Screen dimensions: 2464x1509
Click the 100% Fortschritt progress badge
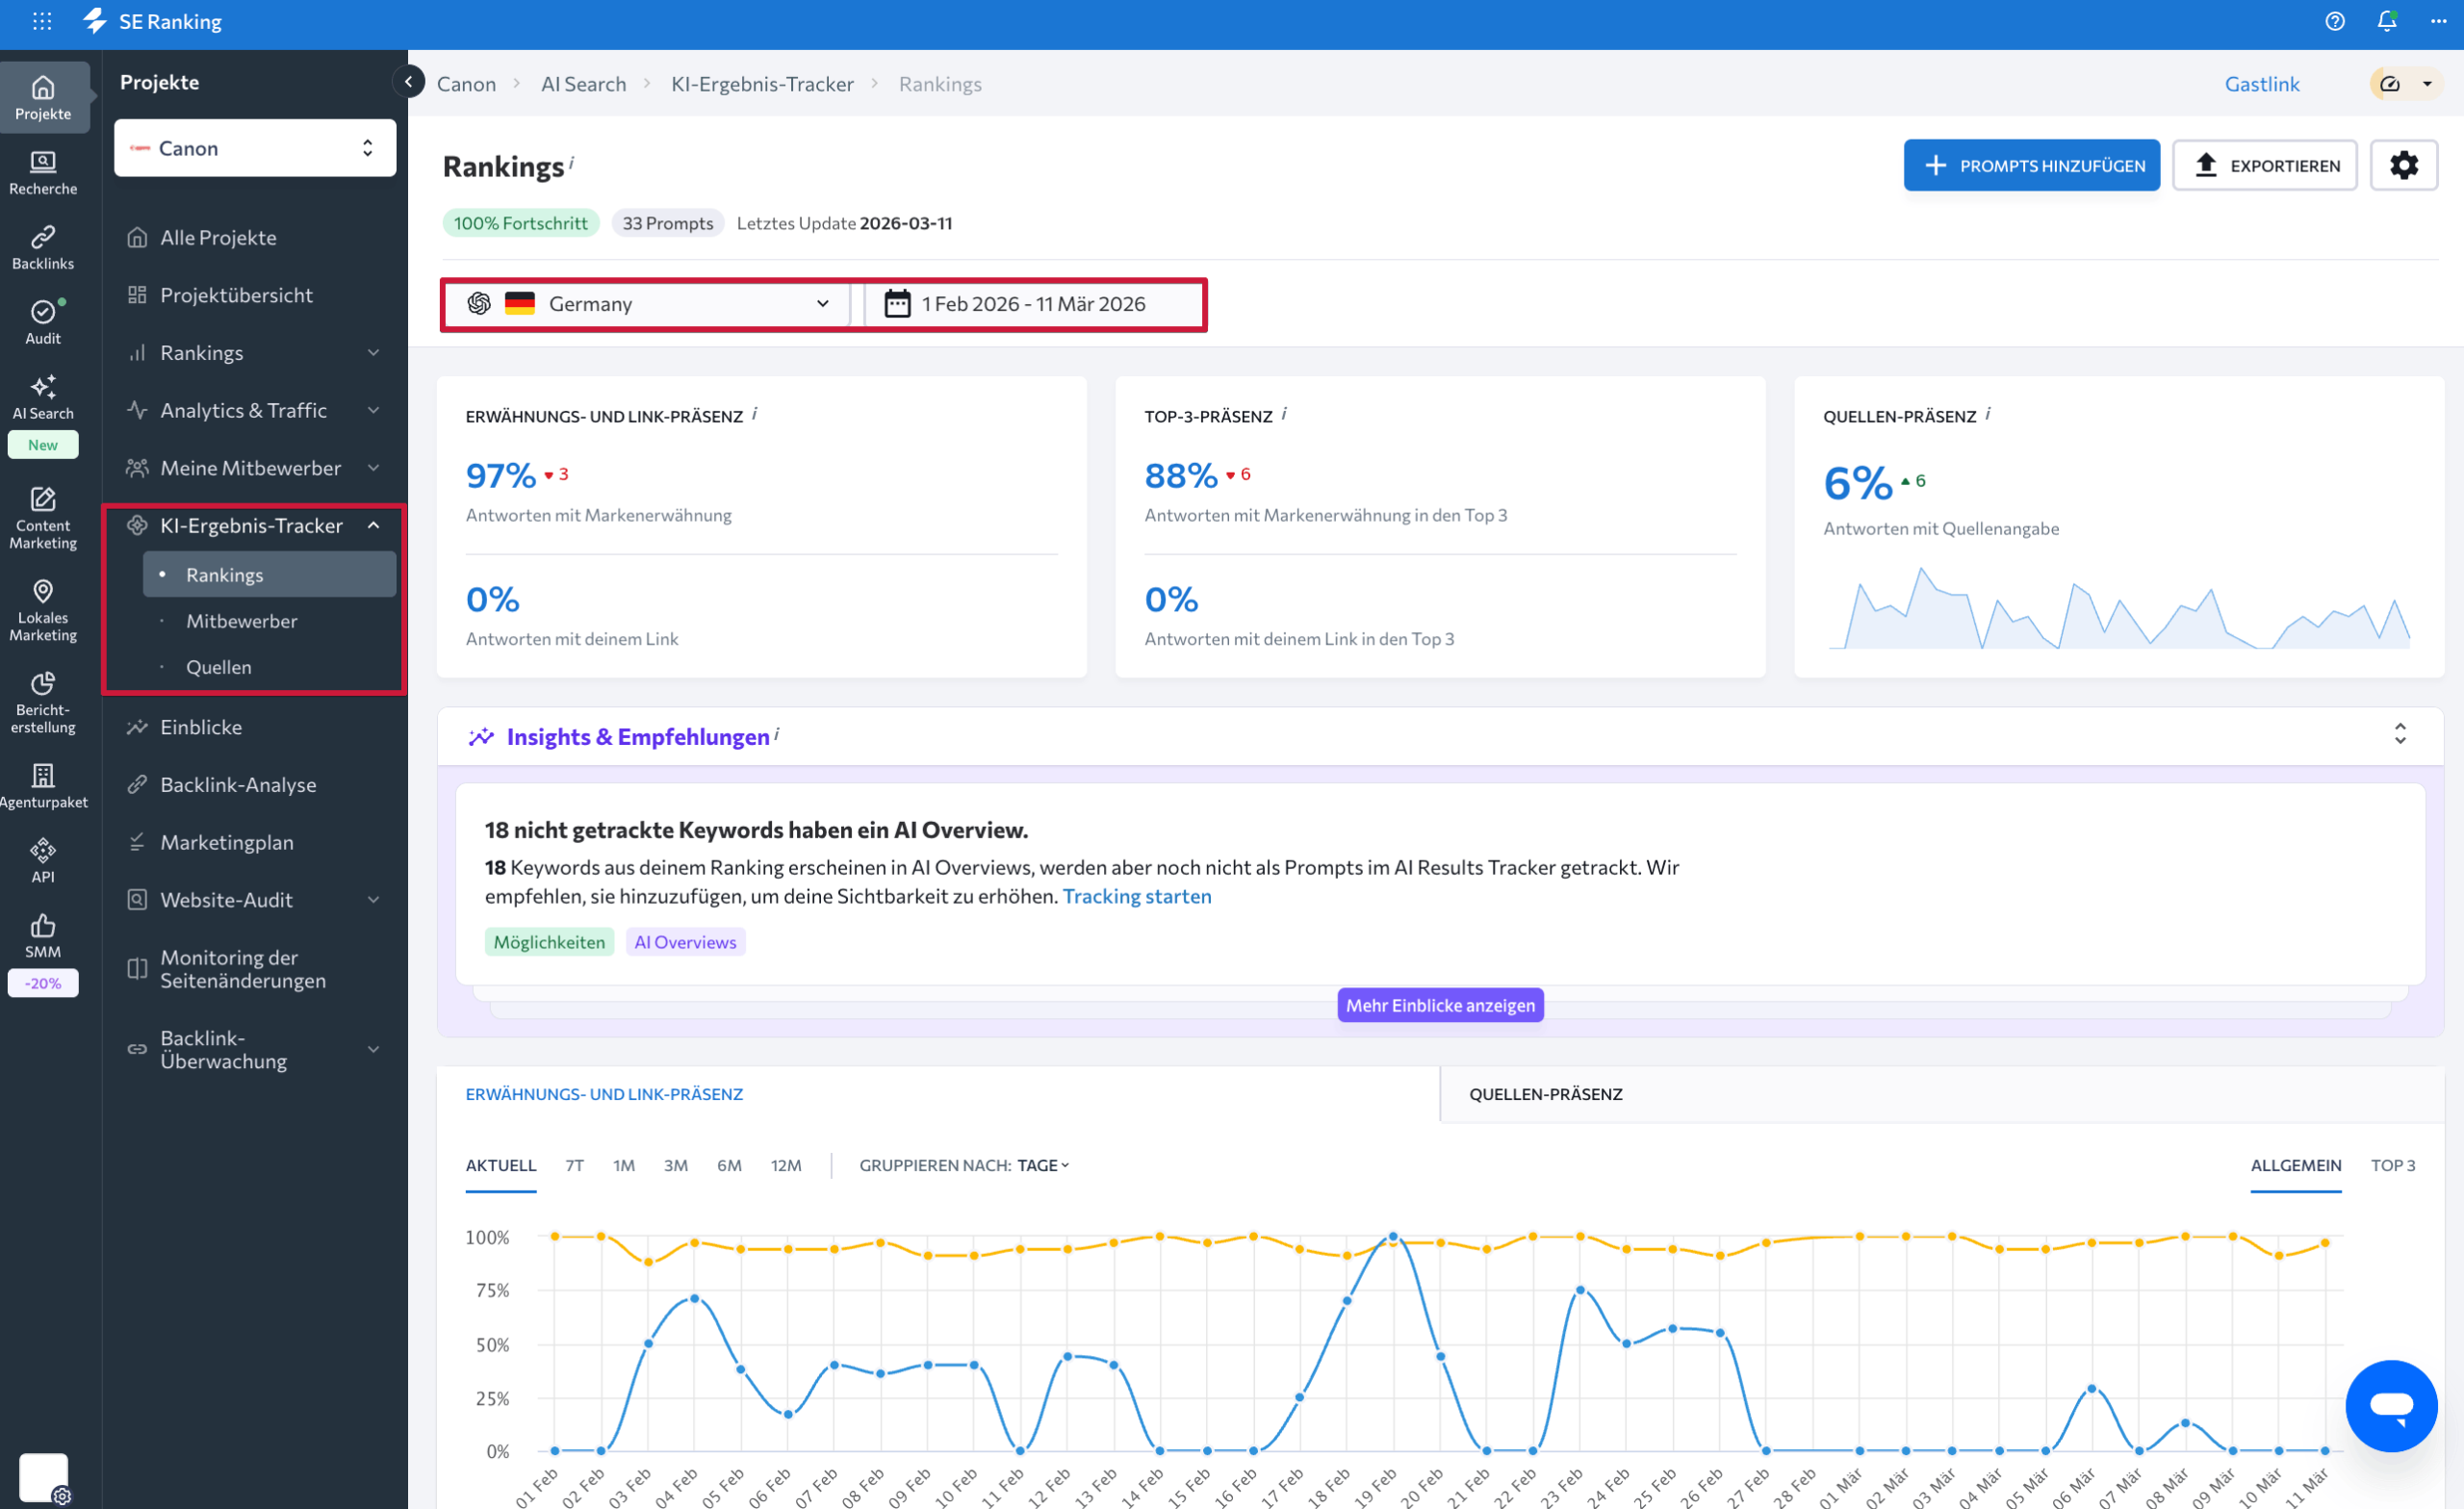tap(520, 222)
